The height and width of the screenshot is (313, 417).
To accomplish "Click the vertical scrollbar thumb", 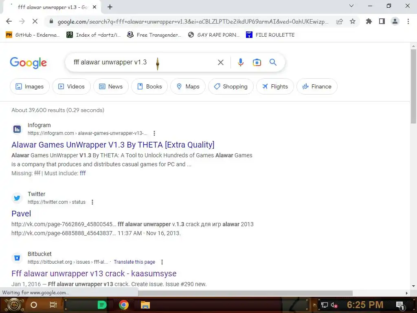I will pyautogui.click(x=413, y=86).
